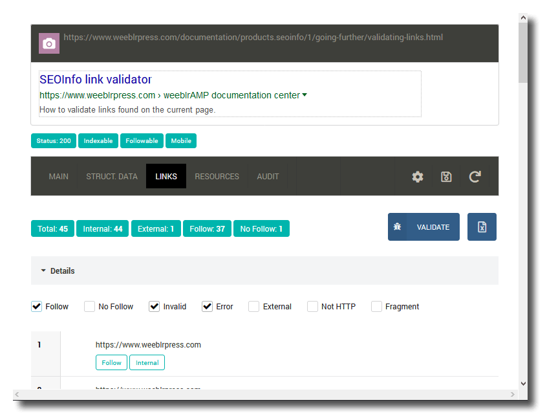
Task: Open the RESOURCES tab
Action: coord(217,177)
